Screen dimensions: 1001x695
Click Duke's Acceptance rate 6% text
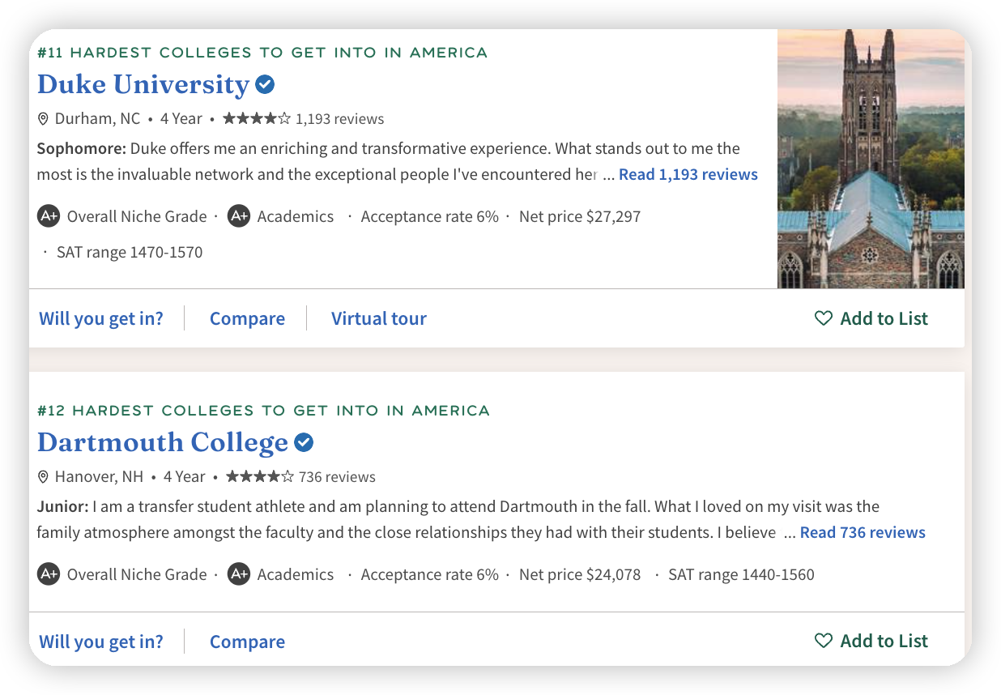point(430,216)
